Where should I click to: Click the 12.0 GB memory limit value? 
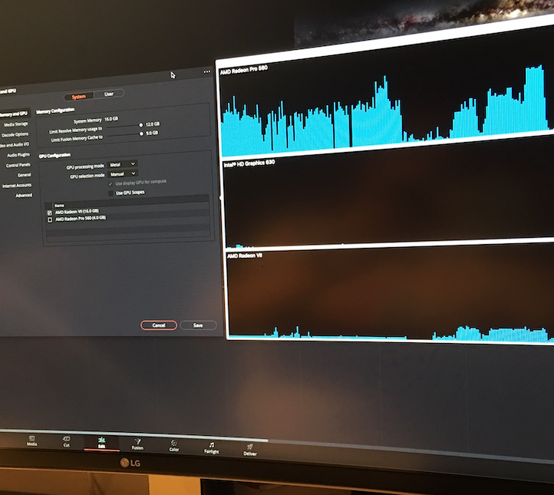[x=153, y=124]
